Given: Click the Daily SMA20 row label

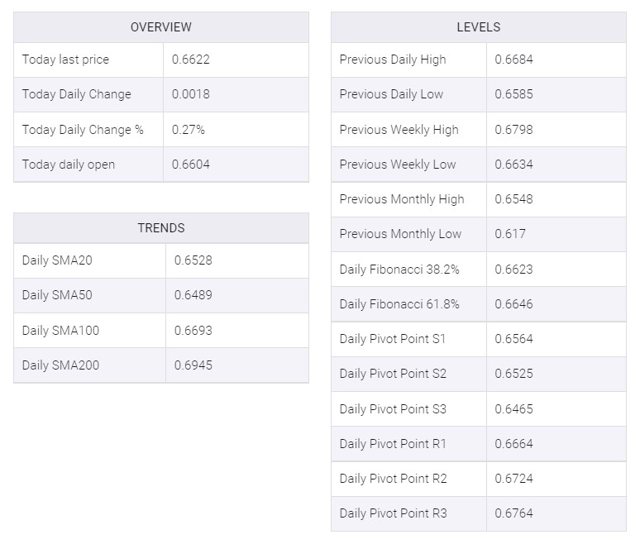Looking at the screenshot, I should (57, 260).
